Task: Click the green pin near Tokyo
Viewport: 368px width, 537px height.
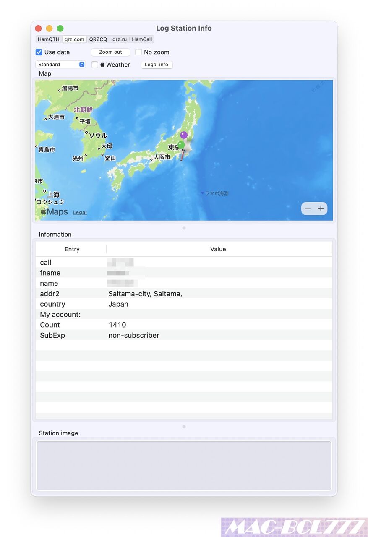Action: 181,144
